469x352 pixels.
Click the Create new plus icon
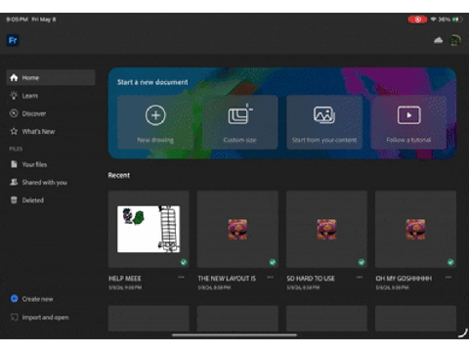14,298
